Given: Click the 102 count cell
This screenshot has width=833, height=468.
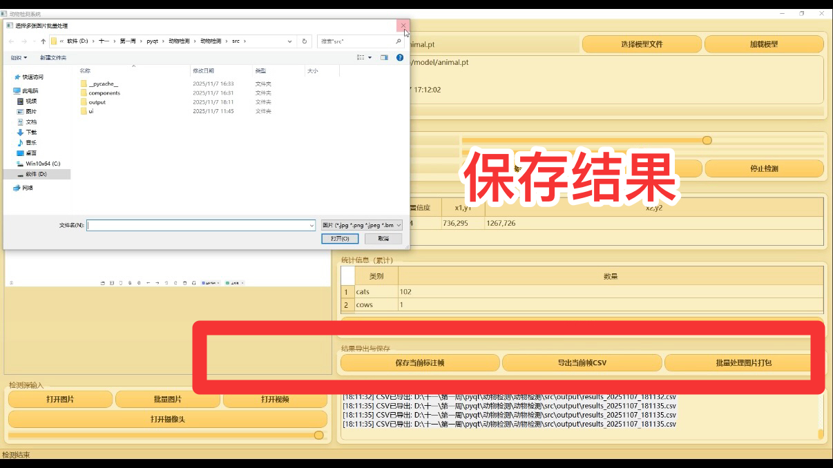Looking at the screenshot, I should [611, 292].
